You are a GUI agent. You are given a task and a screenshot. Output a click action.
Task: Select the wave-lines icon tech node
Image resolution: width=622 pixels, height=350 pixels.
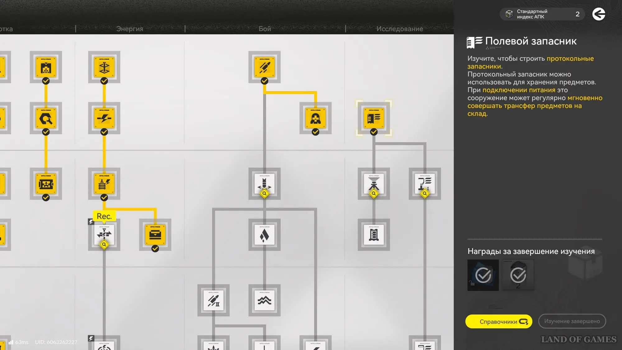[264, 300]
